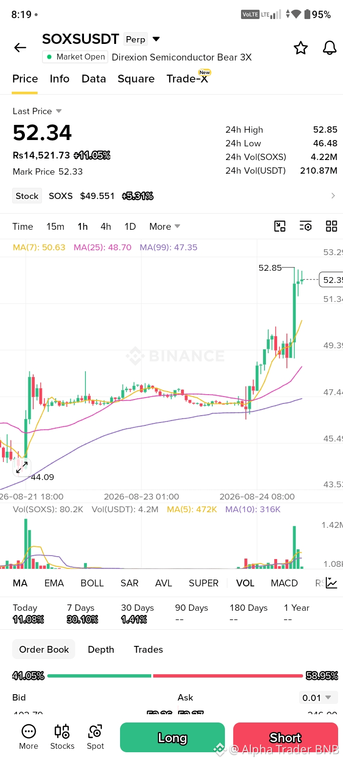Toggle the VOL indicator
The image size is (343, 762).
pos(245,583)
